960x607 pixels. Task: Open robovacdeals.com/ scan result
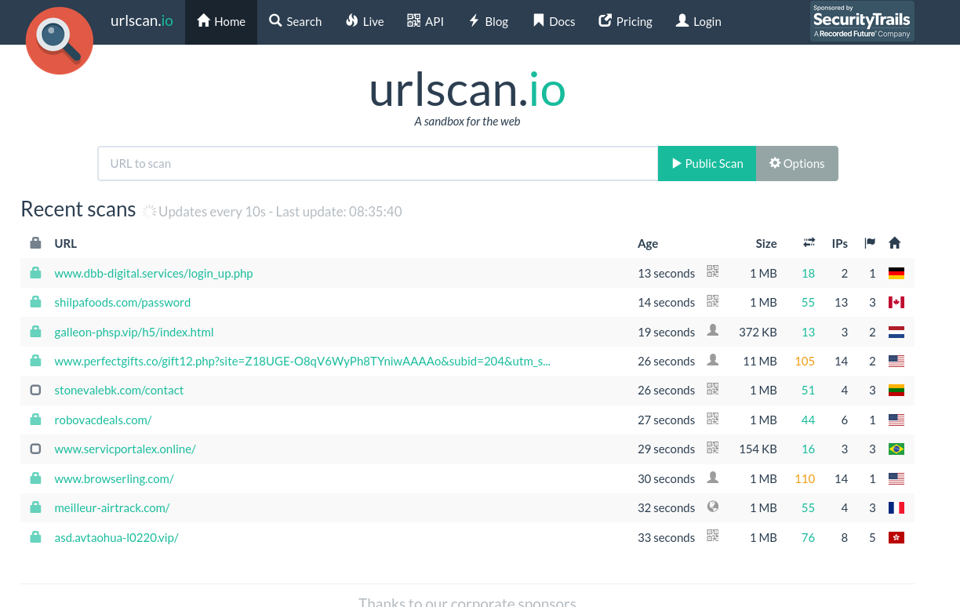[x=103, y=420]
